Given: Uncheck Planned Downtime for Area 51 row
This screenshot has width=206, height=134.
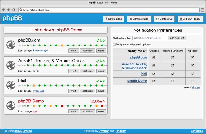Looking at the screenshot, I should (x=173, y=66).
